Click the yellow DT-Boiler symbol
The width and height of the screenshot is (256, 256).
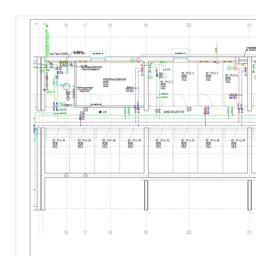[64, 63]
